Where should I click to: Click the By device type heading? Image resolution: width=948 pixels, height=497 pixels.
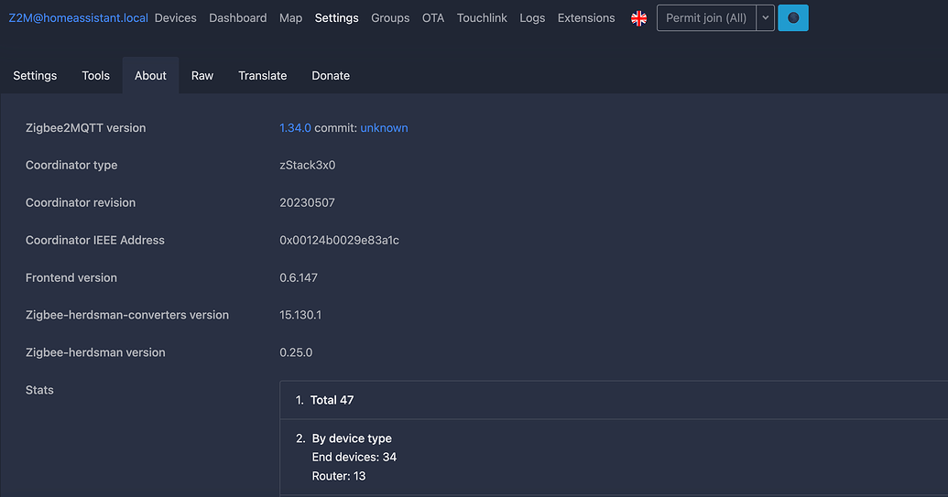[352, 438]
